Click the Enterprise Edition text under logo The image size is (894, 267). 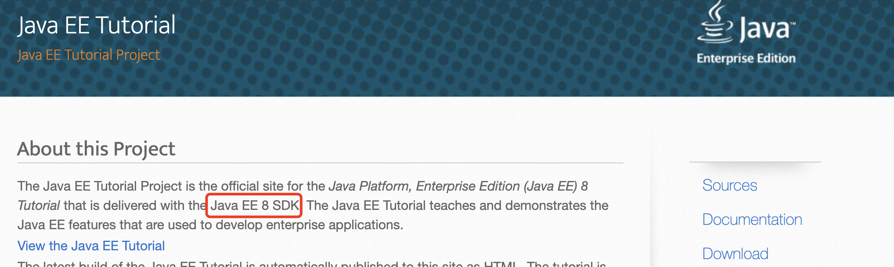746,58
